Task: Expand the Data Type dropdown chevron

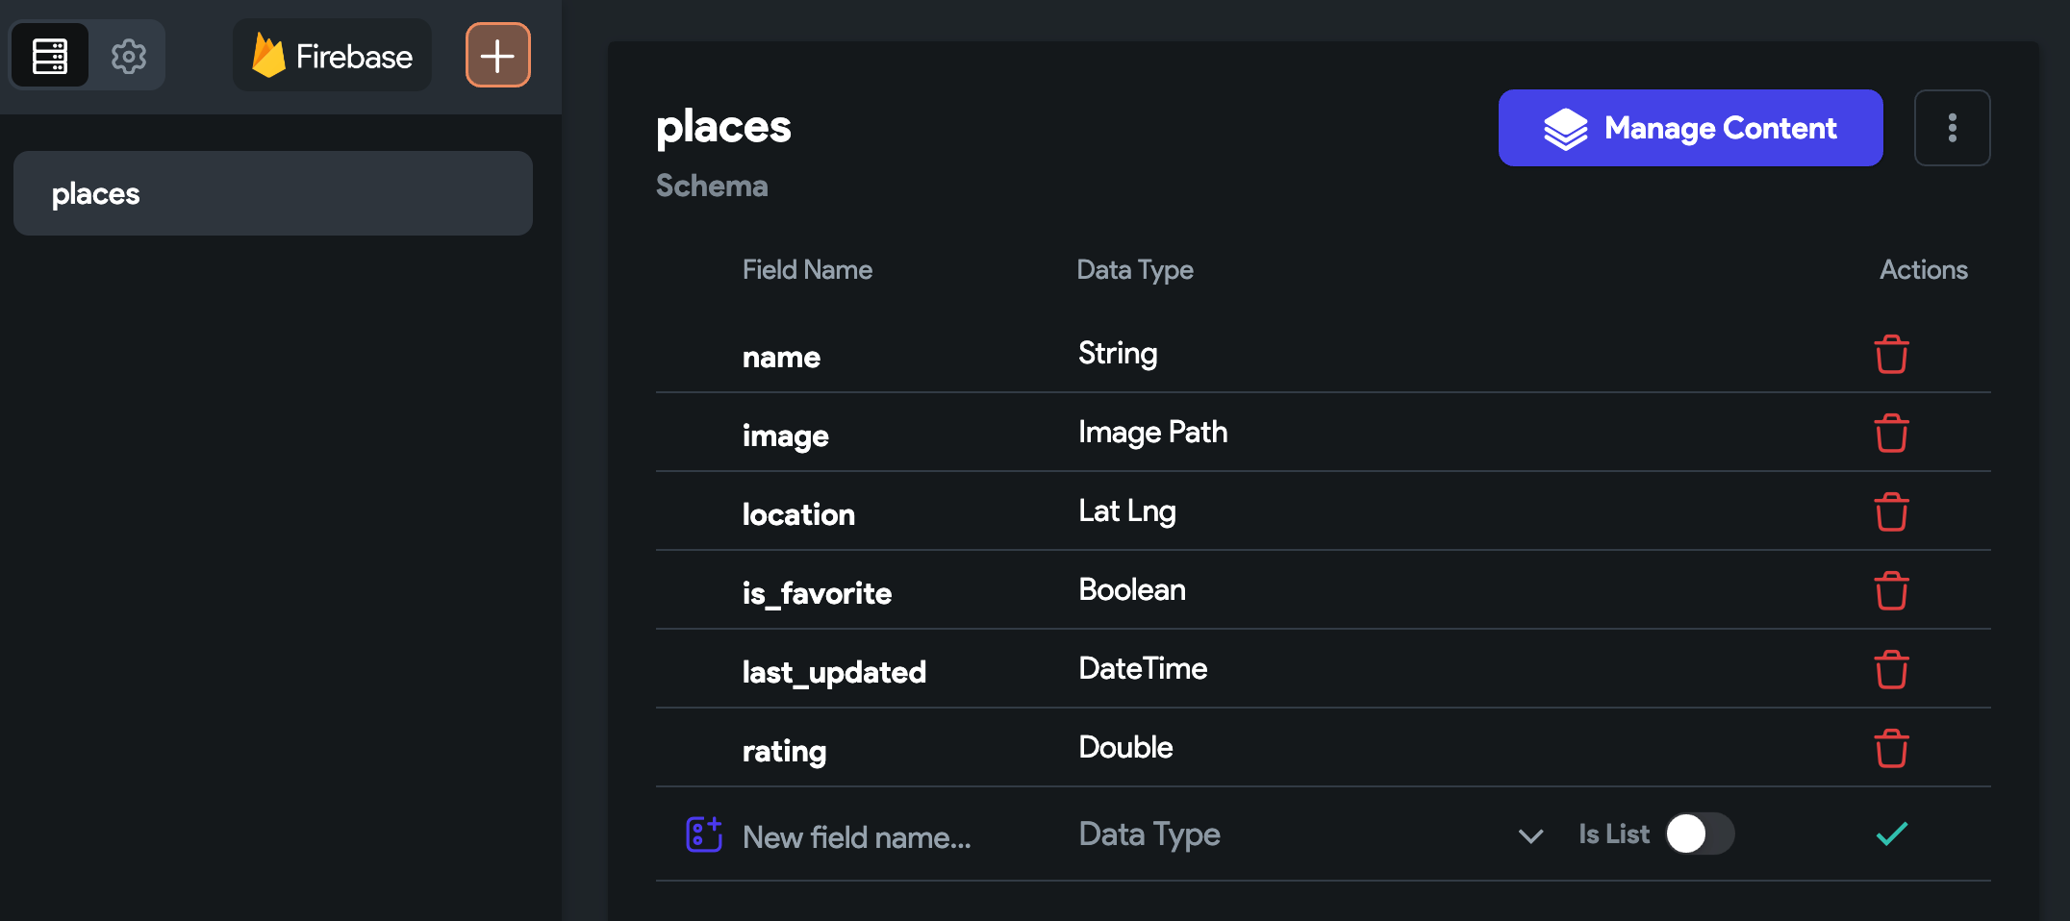Action: 1530,835
